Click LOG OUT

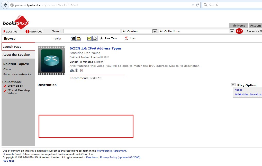pos(11,31)
